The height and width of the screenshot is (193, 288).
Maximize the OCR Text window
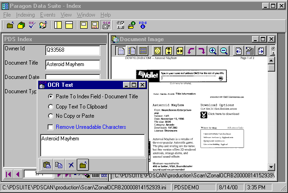[134, 85]
